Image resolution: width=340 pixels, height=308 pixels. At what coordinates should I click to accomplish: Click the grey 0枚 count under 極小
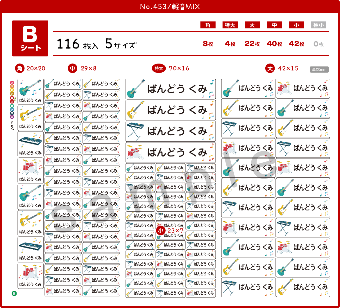click(318, 44)
